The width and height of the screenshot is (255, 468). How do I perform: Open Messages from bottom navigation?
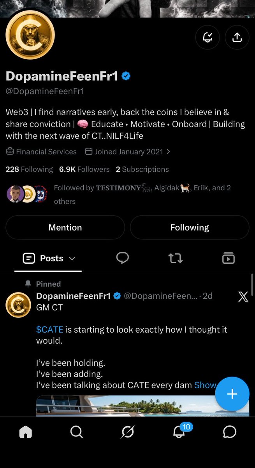[230, 432]
